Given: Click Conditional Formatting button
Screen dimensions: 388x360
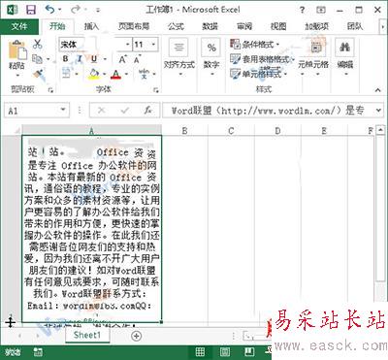Looking at the screenshot, I should click(x=255, y=45).
